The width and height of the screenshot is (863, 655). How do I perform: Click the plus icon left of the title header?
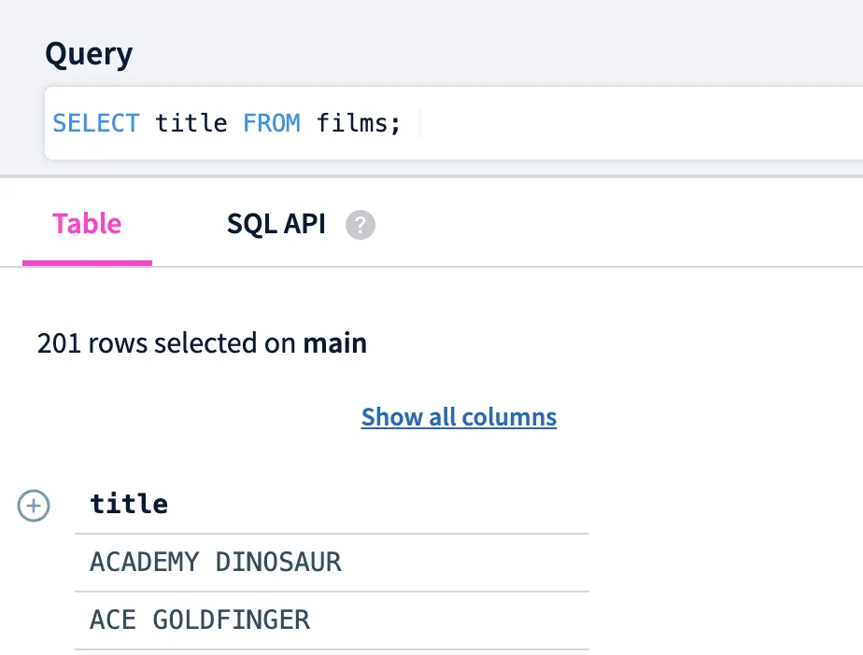click(x=34, y=506)
